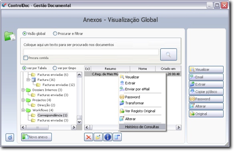Choose Alterar in the context menu
The height and width of the screenshot is (152, 234).
coord(142,119)
